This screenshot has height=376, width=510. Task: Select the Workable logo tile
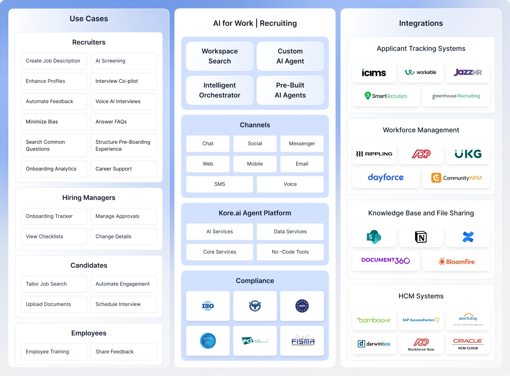[x=421, y=73]
